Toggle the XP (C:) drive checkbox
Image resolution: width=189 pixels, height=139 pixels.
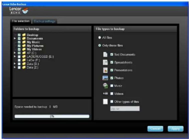[x=19, y=53]
